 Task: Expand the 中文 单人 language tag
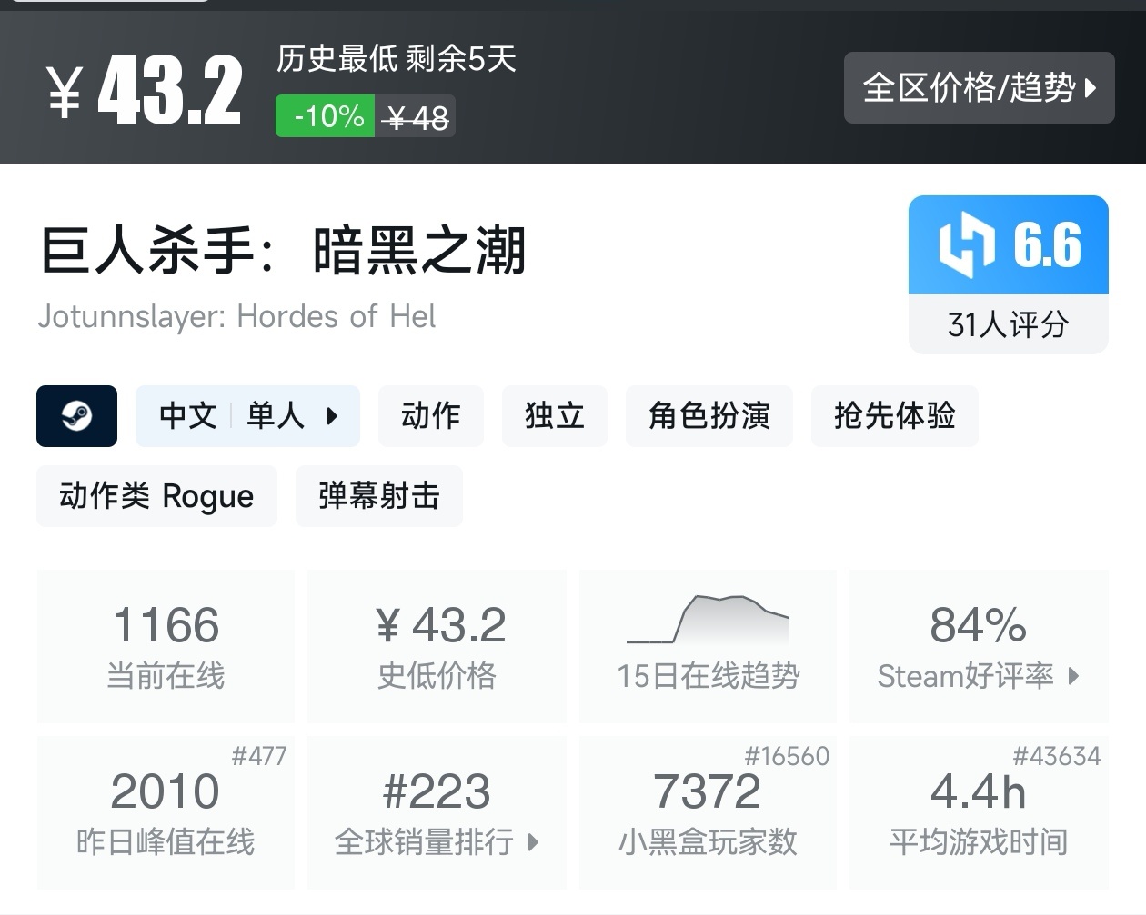point(247,416)
